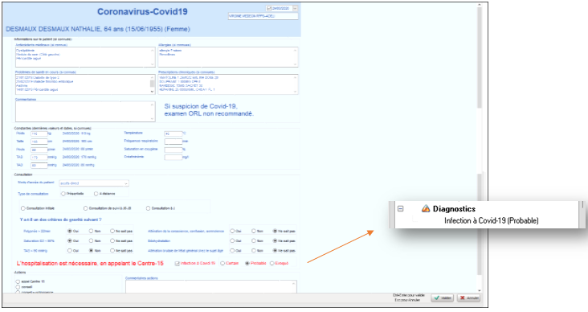Image resolution: width=588 pixels, height=312 pixels.
Task: Select the Présentielle consultation type
Action: point(63,194)
